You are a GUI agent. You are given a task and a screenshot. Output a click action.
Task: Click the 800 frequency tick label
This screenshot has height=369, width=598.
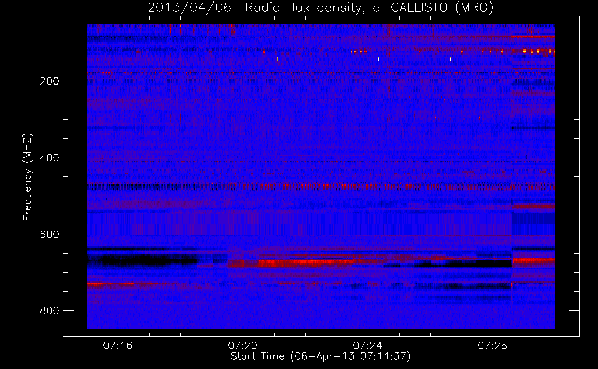(x=50, y=311)
